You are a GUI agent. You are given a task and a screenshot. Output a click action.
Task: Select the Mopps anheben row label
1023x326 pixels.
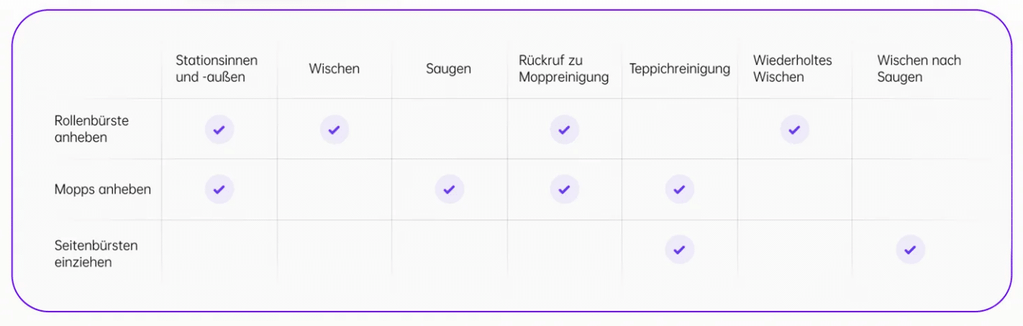click(x=103, y=189)
